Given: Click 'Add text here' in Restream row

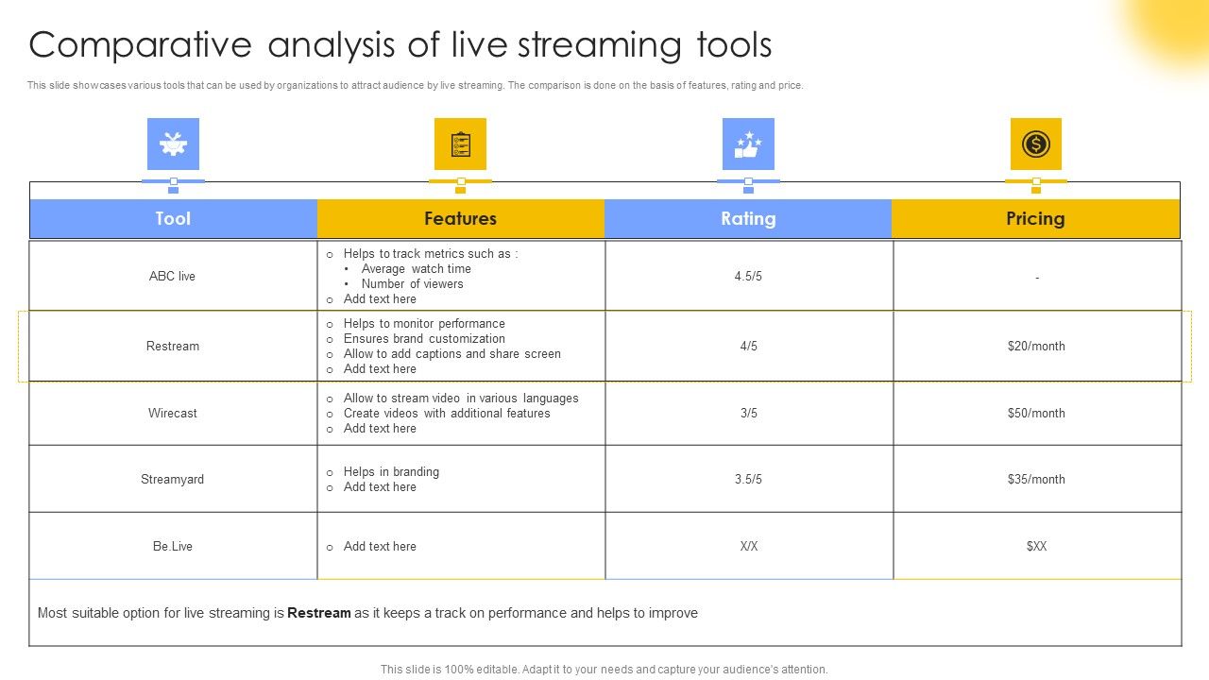Looking at the screenshot, I should pyautogui.click(x=380, y=368).
